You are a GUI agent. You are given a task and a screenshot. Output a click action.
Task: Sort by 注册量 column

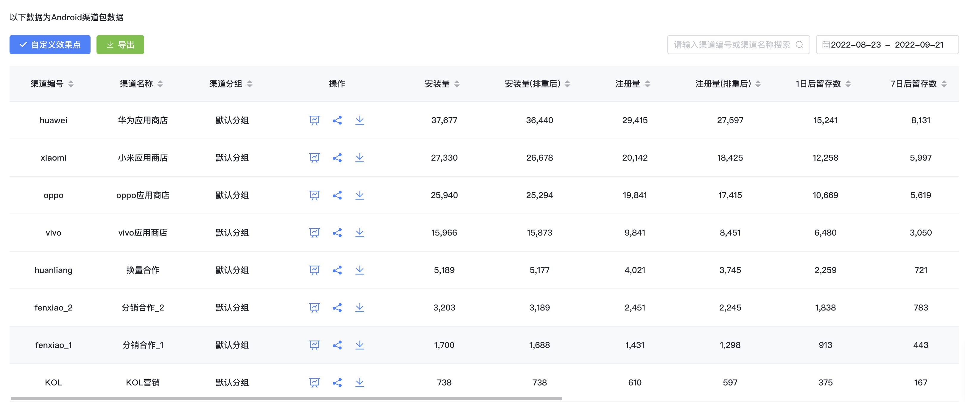pos(647,84)
